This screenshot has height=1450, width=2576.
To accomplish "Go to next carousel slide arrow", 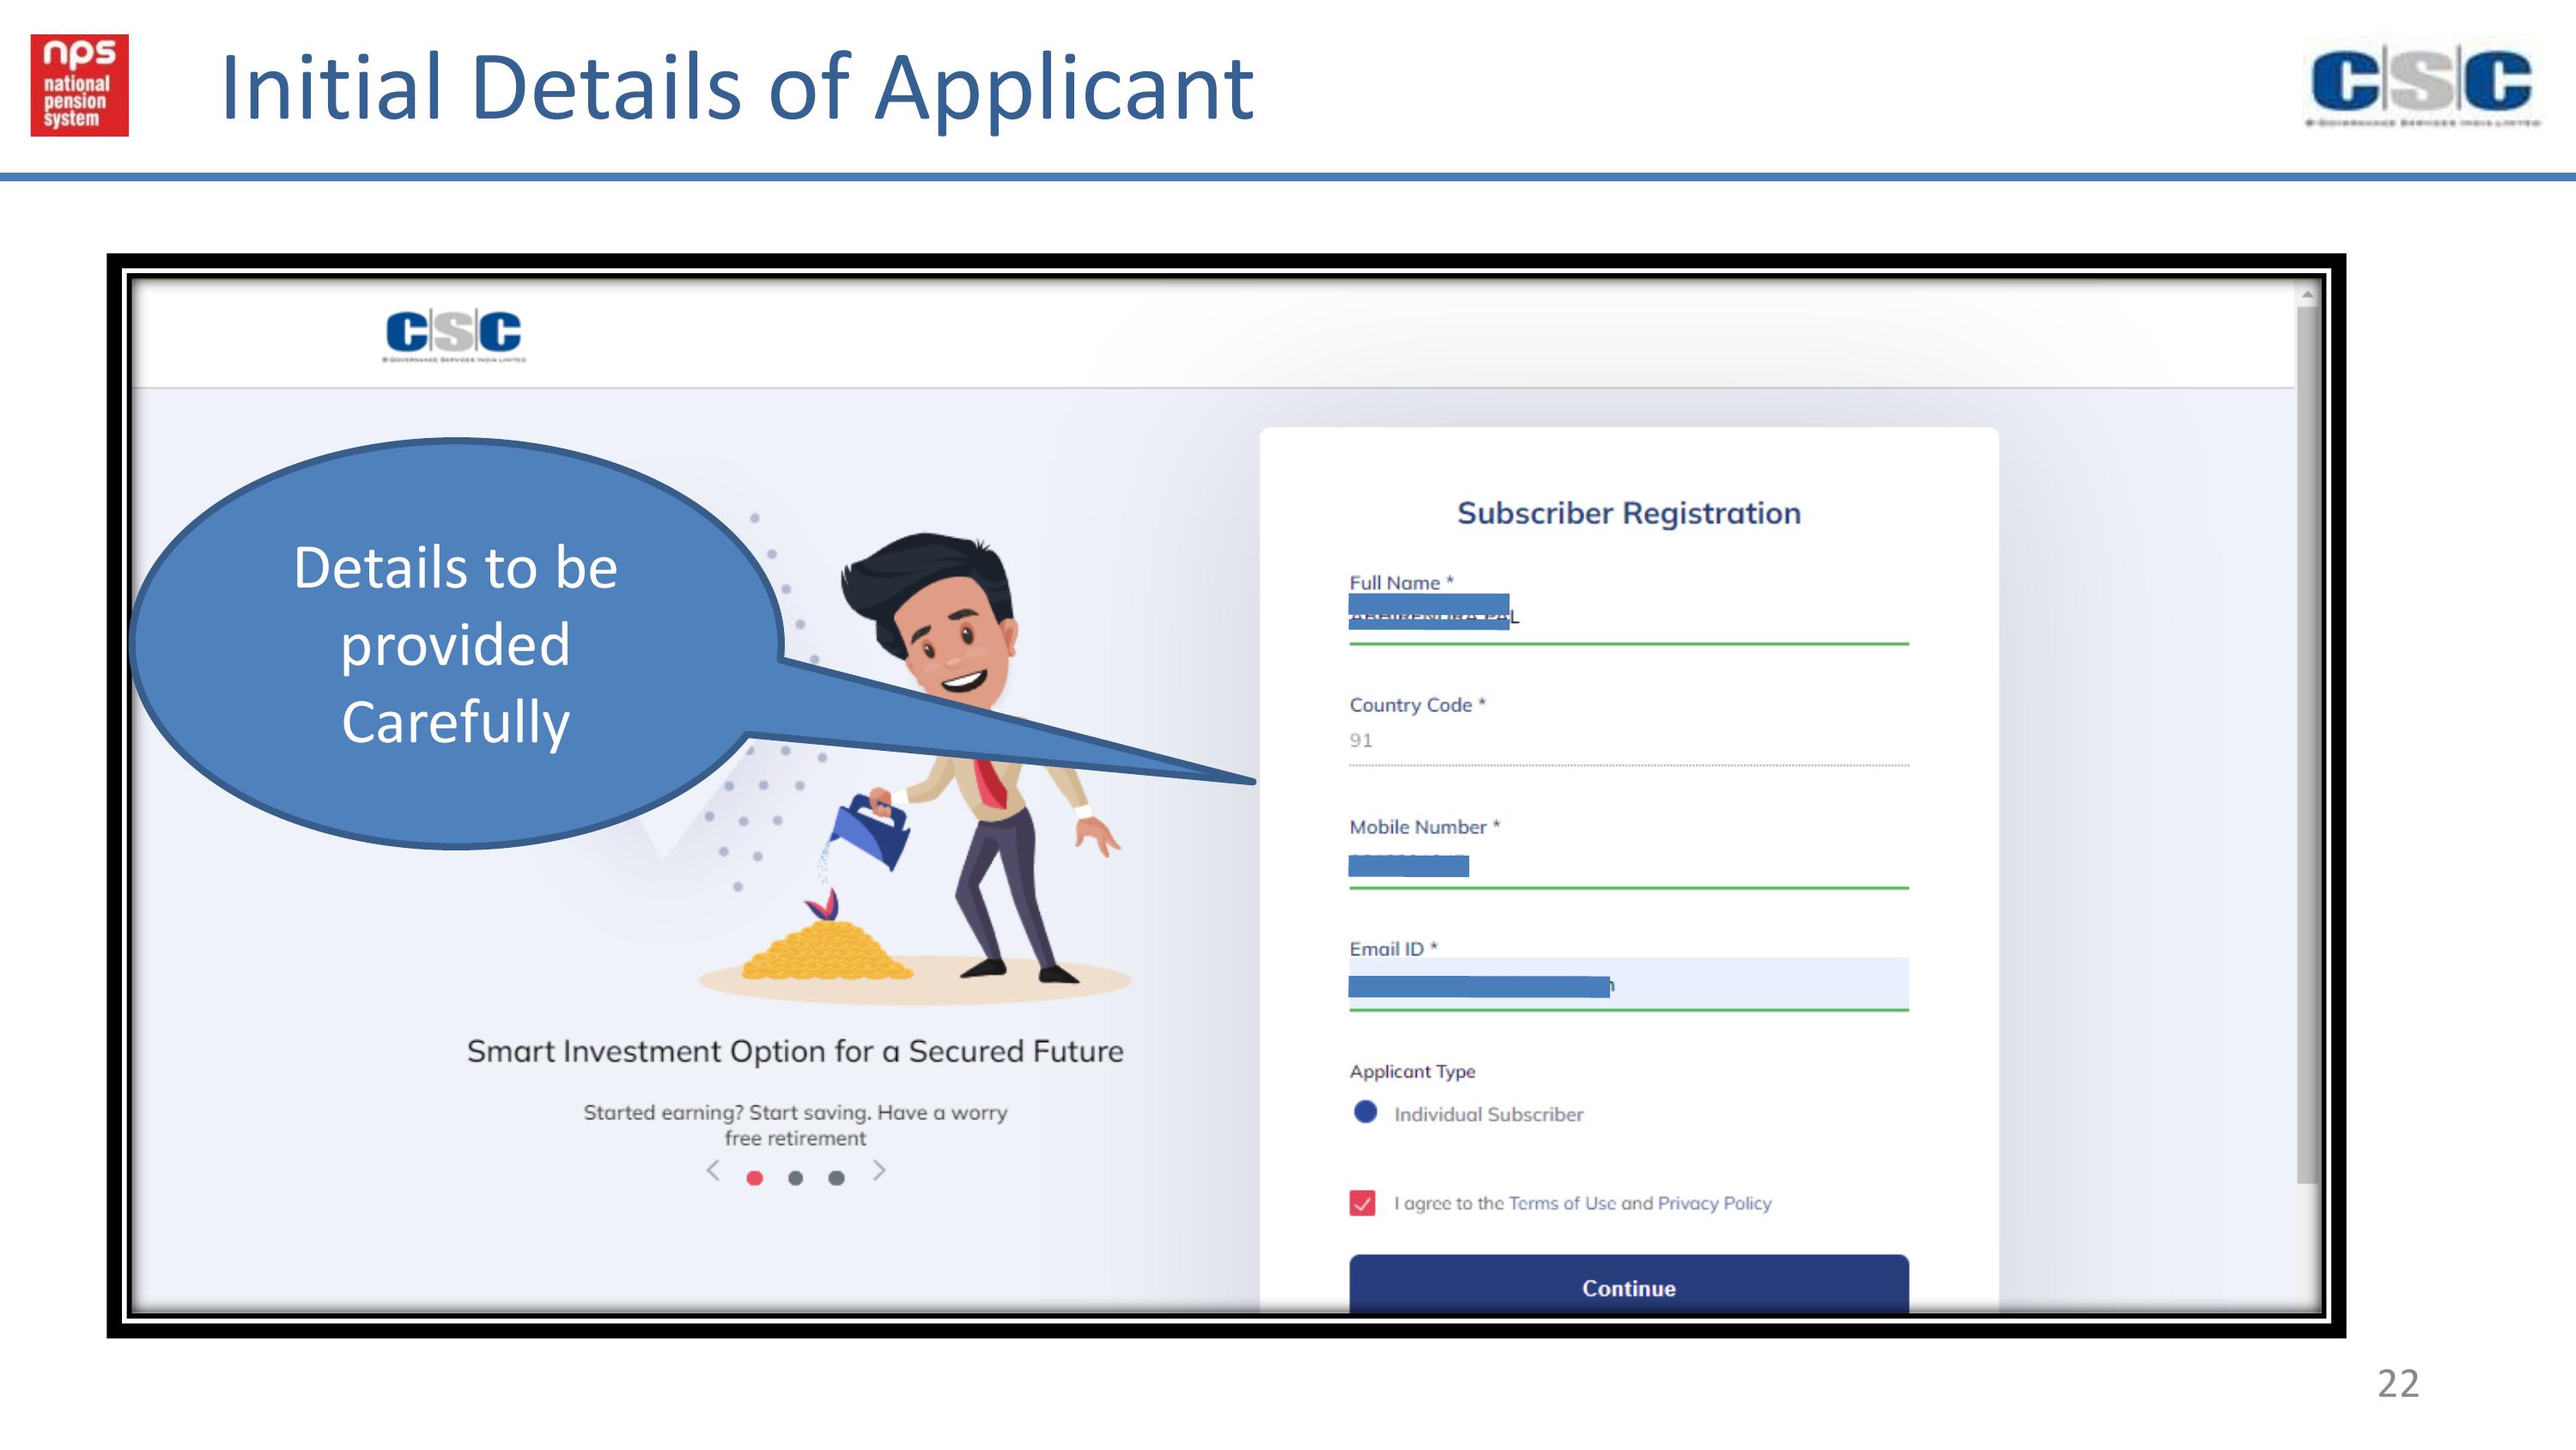I will tap(878, 1170).
